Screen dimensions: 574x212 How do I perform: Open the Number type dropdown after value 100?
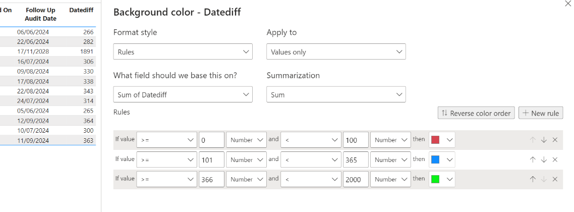click(390, 140)
